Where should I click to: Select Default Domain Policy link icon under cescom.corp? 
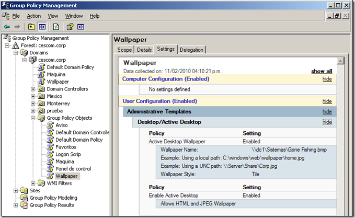tap(41, 67)
